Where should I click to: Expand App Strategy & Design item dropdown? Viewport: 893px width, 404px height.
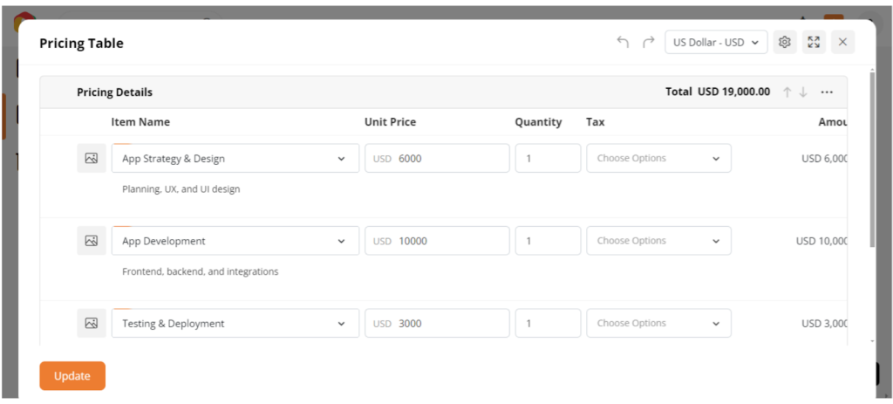[340, 159]
